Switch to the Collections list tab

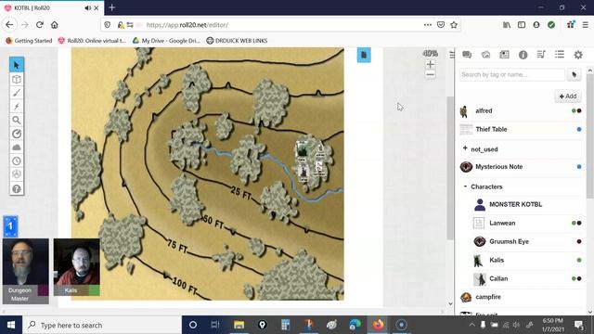click(560, 55)
